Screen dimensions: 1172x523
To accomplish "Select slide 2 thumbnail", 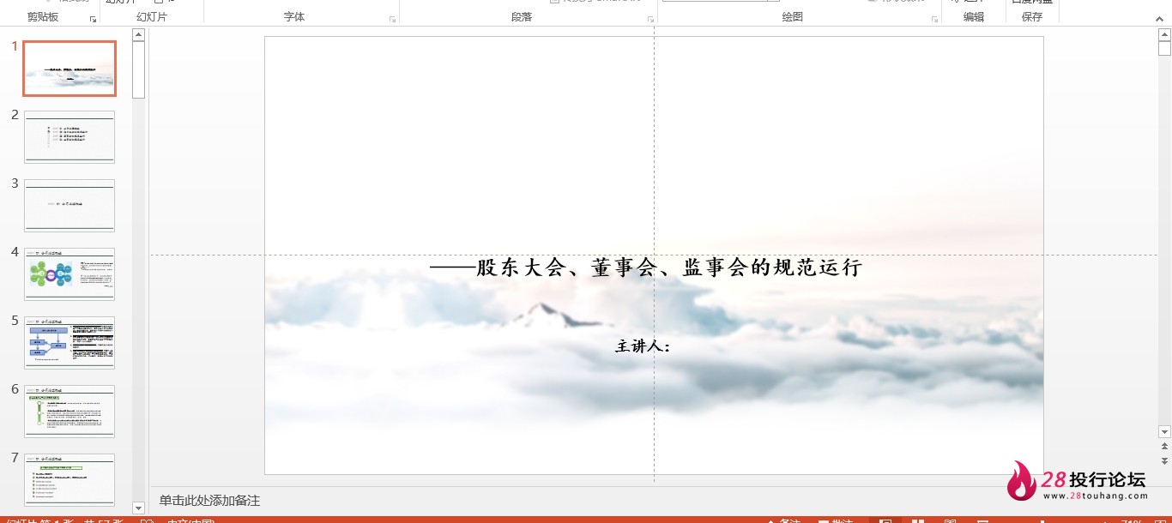I will click(69, 136).
